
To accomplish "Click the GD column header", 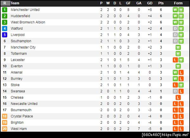I will tap(150, 3).
